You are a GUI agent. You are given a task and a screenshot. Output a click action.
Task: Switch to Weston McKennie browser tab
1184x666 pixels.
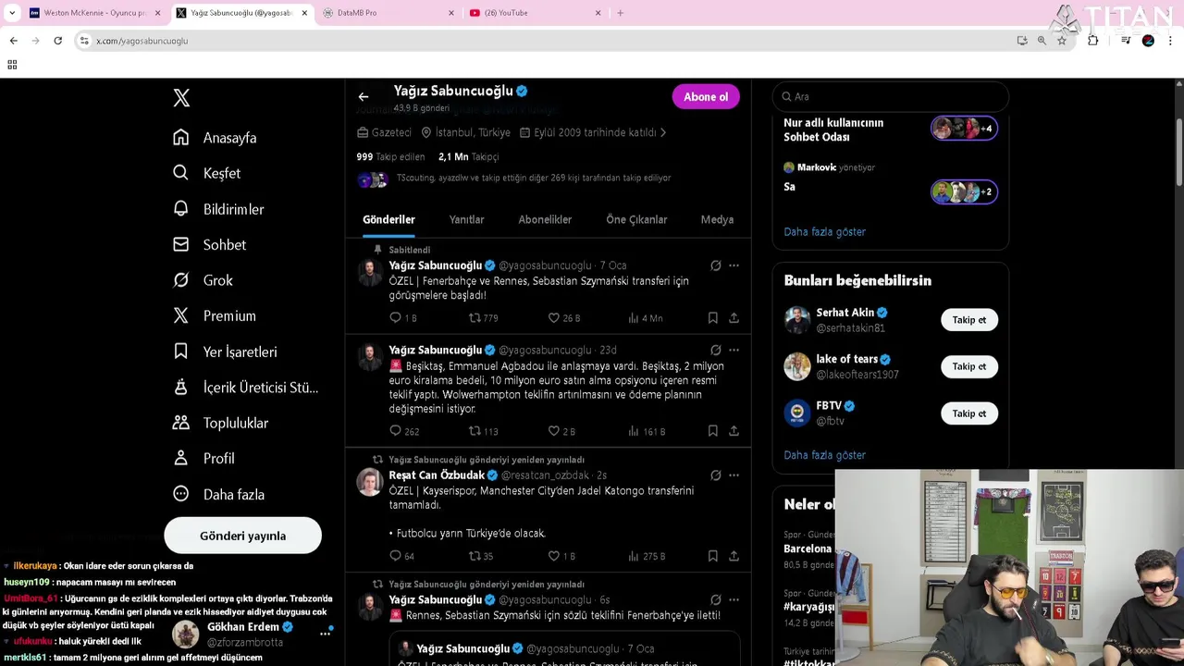pyautogui.click(x=92, y=13)
